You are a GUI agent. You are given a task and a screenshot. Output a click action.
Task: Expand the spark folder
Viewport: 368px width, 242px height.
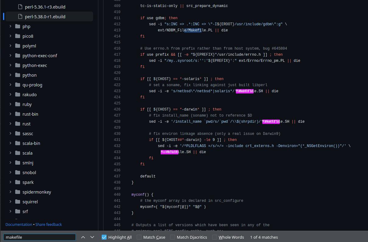pos(10,182)
